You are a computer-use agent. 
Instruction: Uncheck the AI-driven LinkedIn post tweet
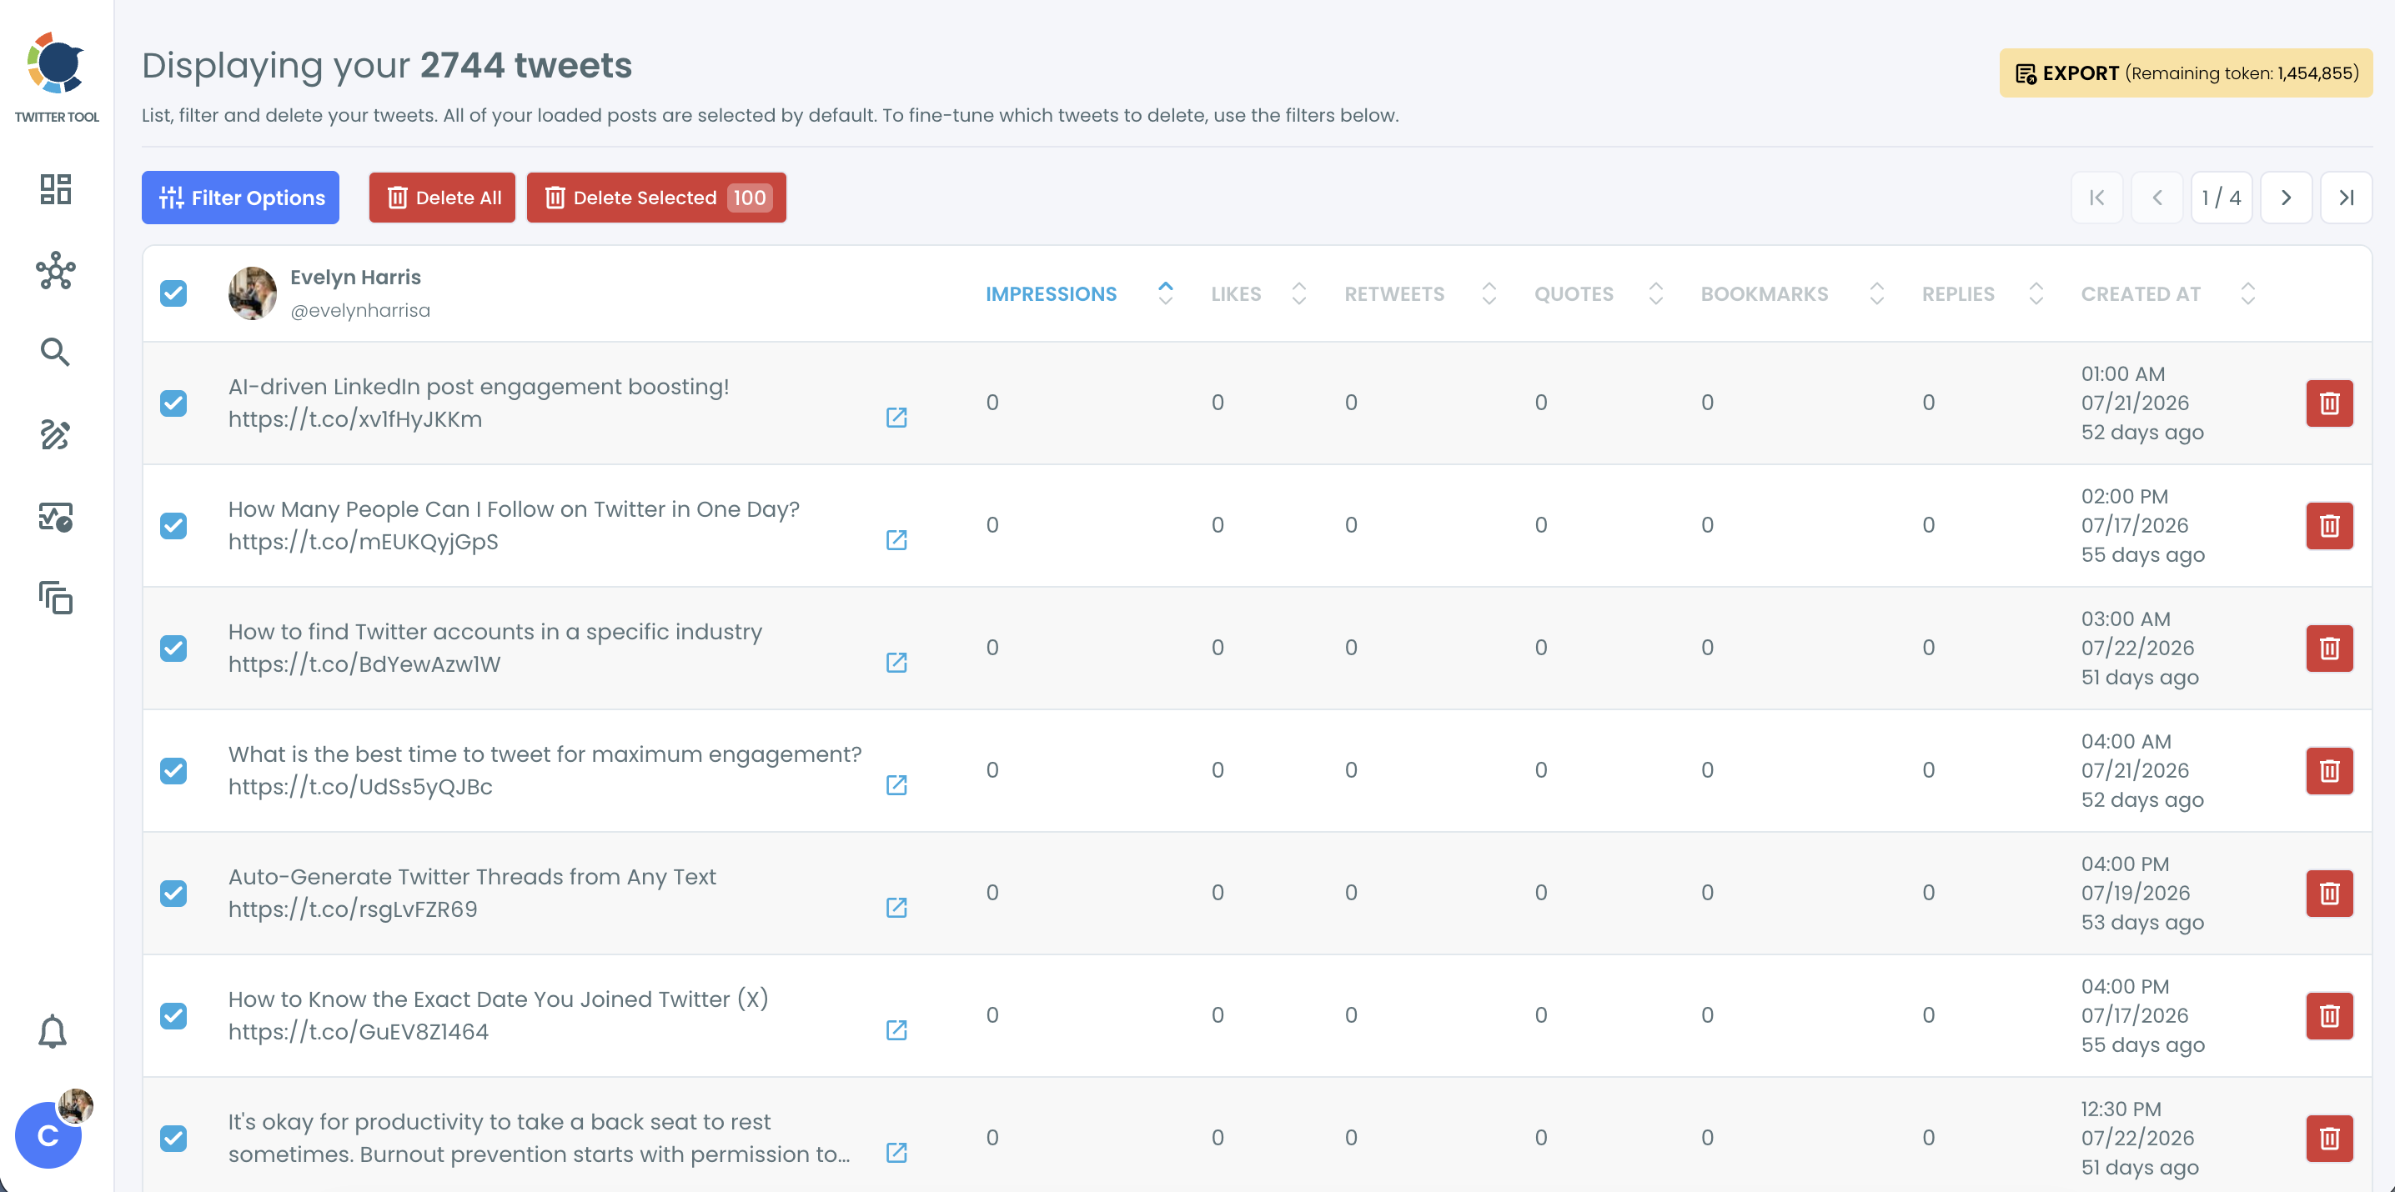click(x=173, y=403)
